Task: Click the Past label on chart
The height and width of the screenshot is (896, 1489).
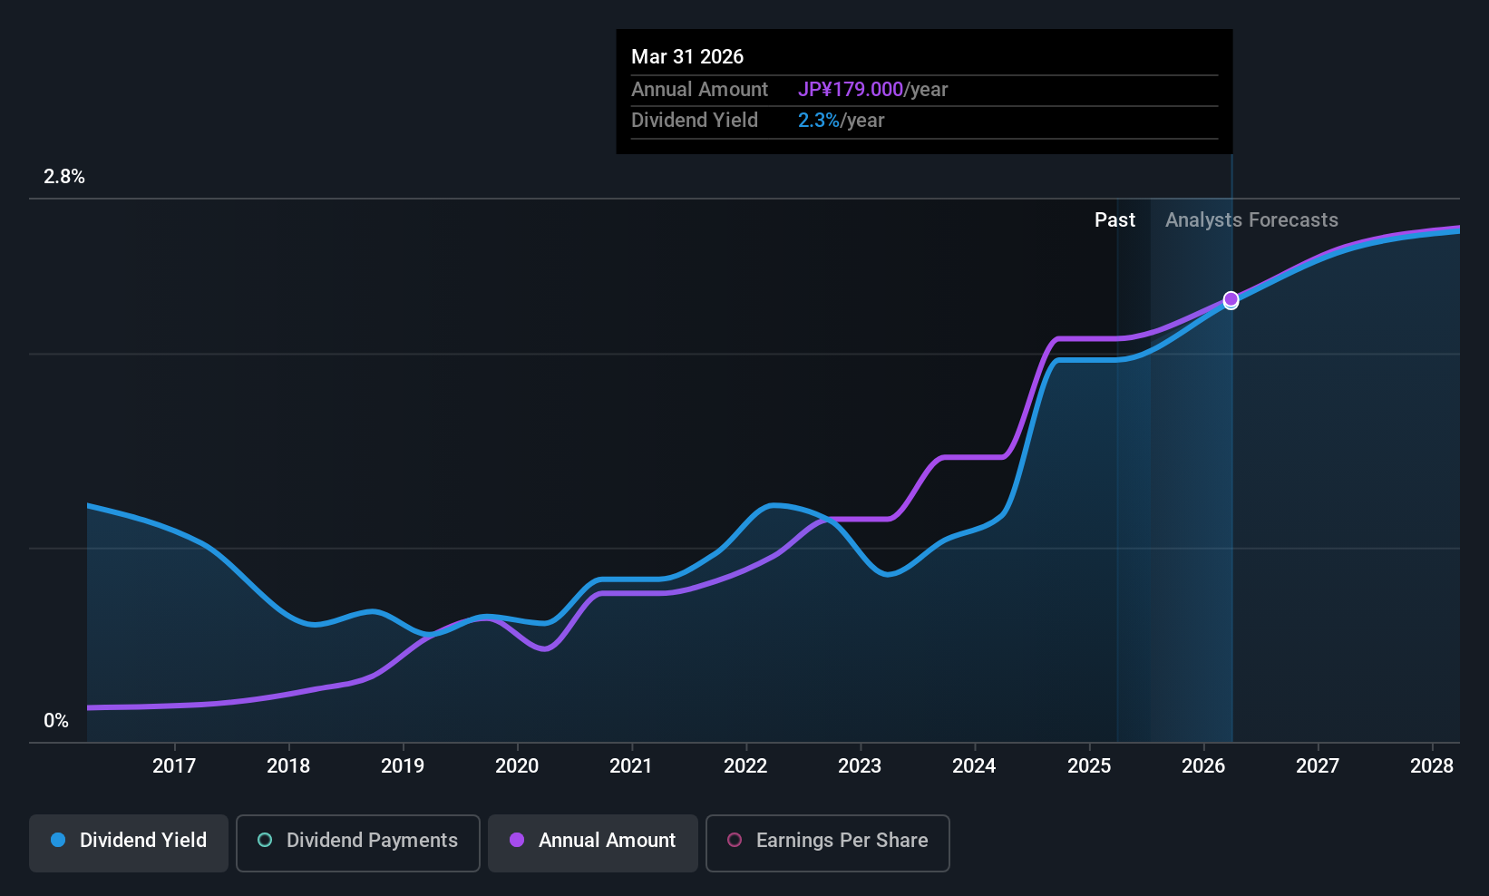Action: coord(1114,220)
